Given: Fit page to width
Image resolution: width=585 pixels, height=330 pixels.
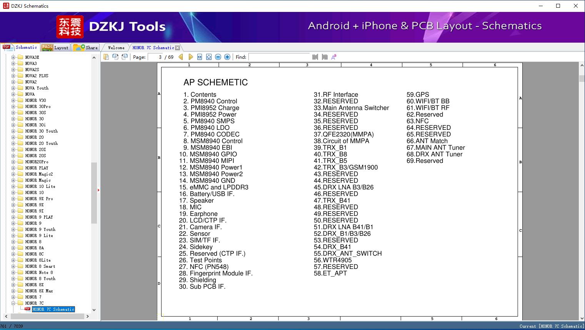Looking at the screenshot, I should click(200, 57).
